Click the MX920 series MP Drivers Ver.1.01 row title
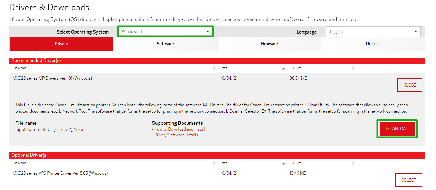 (x=52, y=78)
